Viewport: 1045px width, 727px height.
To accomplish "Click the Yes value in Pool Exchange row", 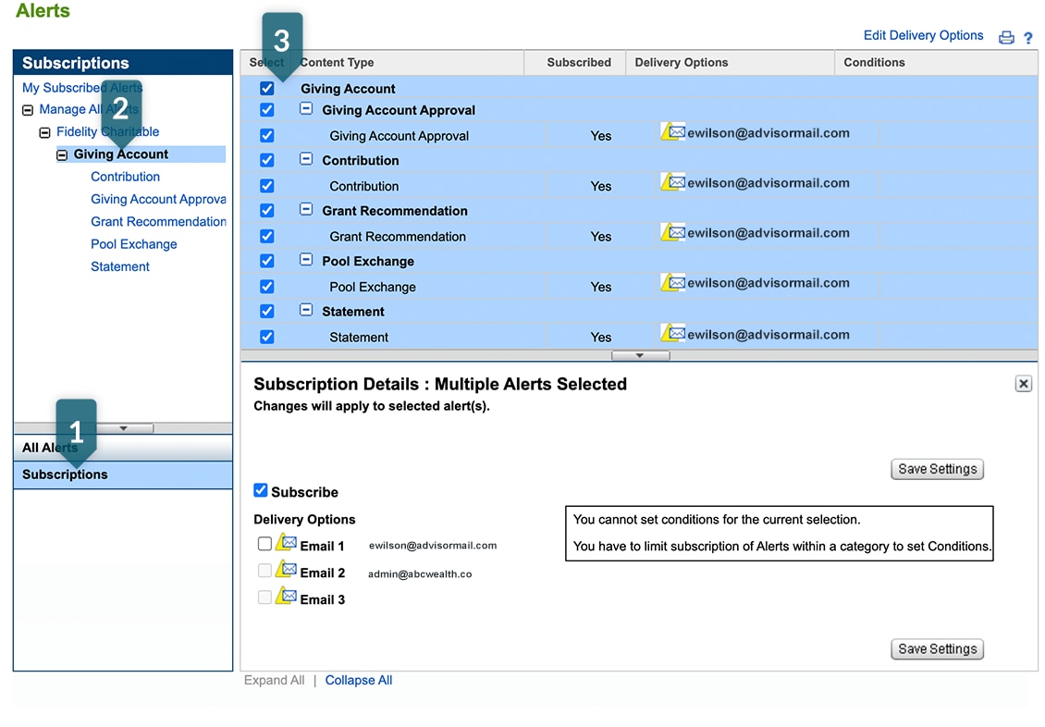I will pos(600,288).
